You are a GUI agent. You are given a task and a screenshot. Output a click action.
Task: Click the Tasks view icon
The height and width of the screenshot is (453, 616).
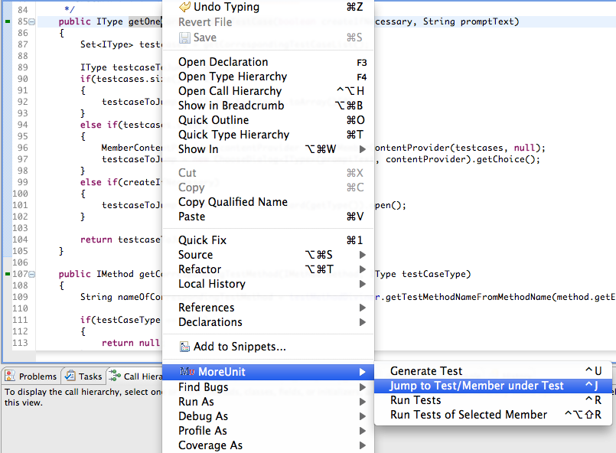pyautogui.click(x=70, y=376)
